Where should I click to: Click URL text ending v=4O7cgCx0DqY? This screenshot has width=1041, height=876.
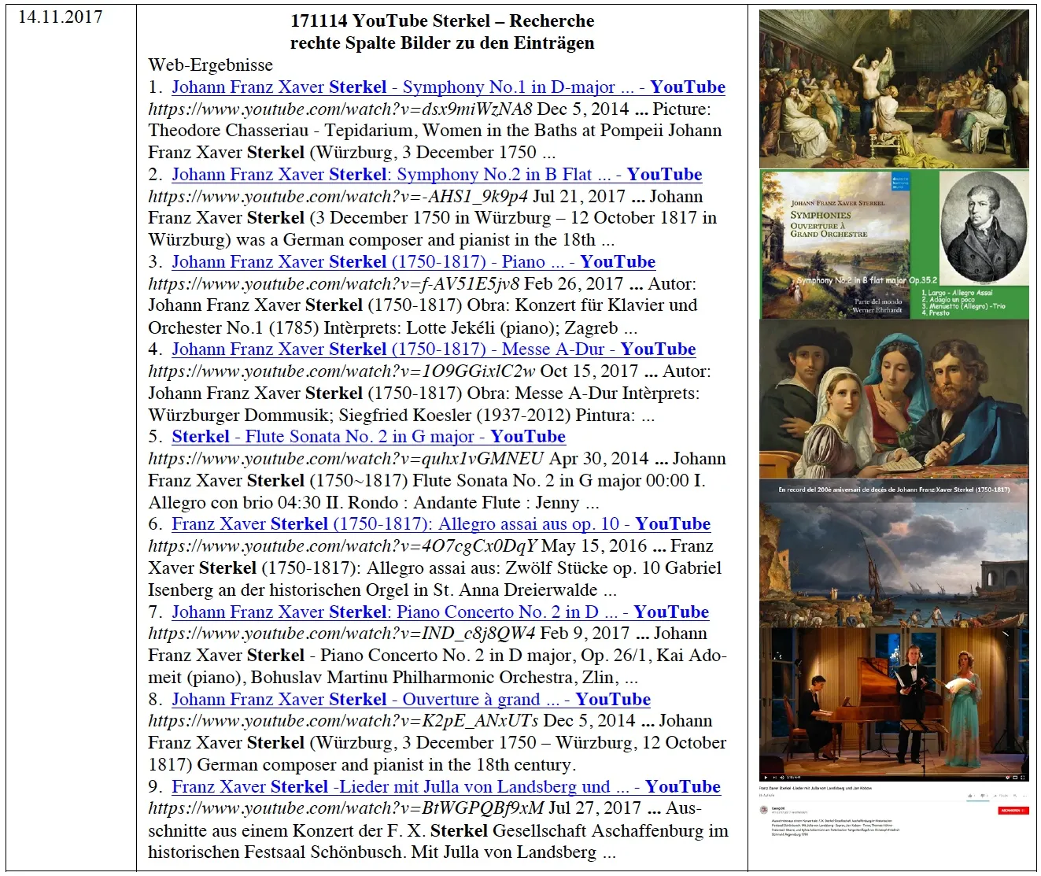[x=342, y=545]
